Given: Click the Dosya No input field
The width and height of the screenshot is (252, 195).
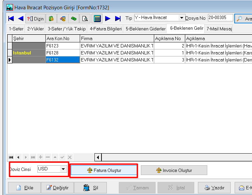Looking at the screenshot, I should [x=221, y=18].
